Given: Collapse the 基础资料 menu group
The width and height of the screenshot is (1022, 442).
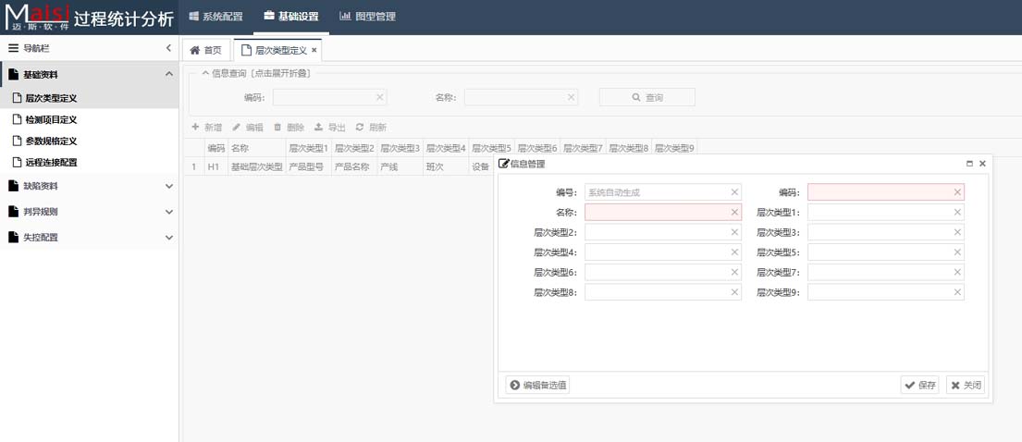Looking at the screenshot, I should (x=168, y=75).
